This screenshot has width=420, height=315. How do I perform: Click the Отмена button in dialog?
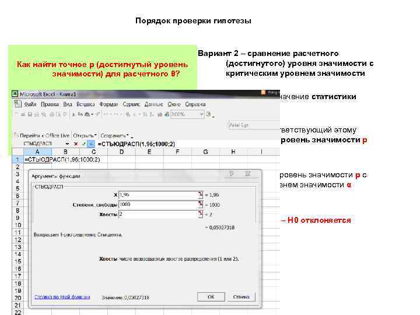coord(241,297)
